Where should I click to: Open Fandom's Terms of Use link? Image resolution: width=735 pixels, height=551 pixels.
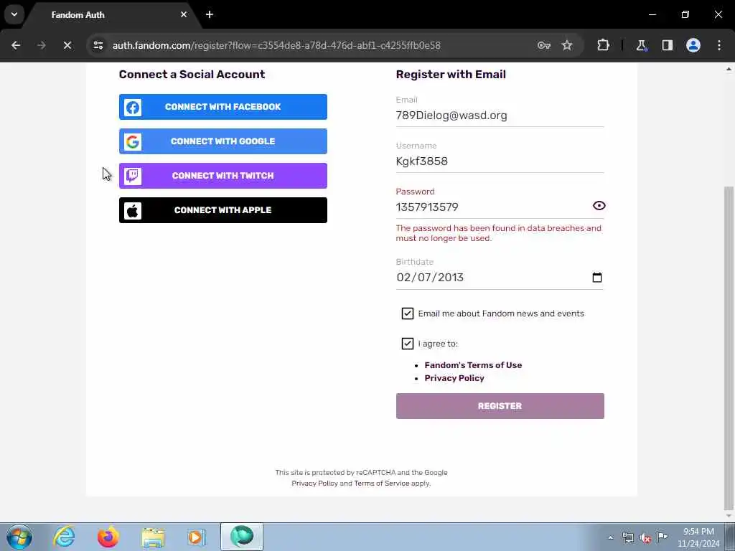(x=473, y=365)
